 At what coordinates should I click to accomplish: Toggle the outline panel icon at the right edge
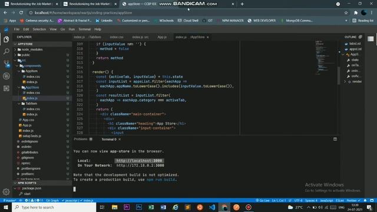click(x=371, y=39)
